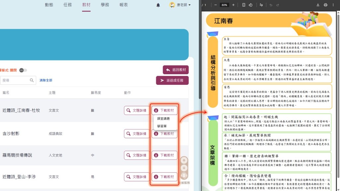The image size is (340, 191).
Task: Switch to the 任務 tab
Action: 67,5
